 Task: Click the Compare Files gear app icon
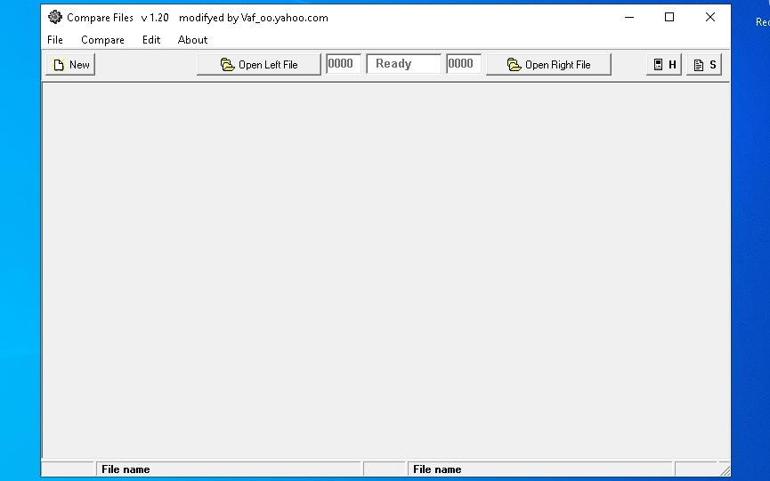(x=55, y=17)
